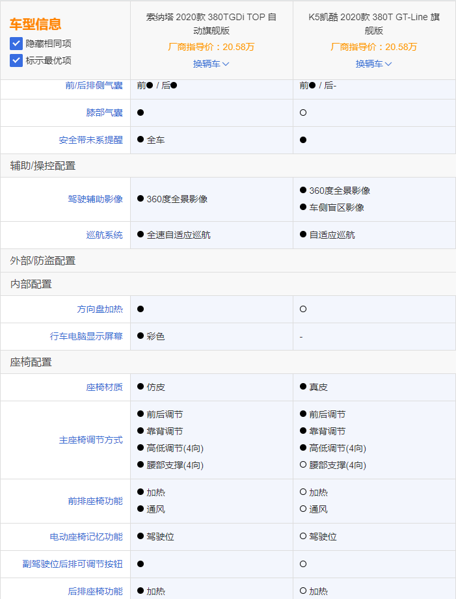Uncheck the 隐藏相同项 checkbox
Image resolution: width=456 pixels, height=599 pixels.
coord(16,44)
